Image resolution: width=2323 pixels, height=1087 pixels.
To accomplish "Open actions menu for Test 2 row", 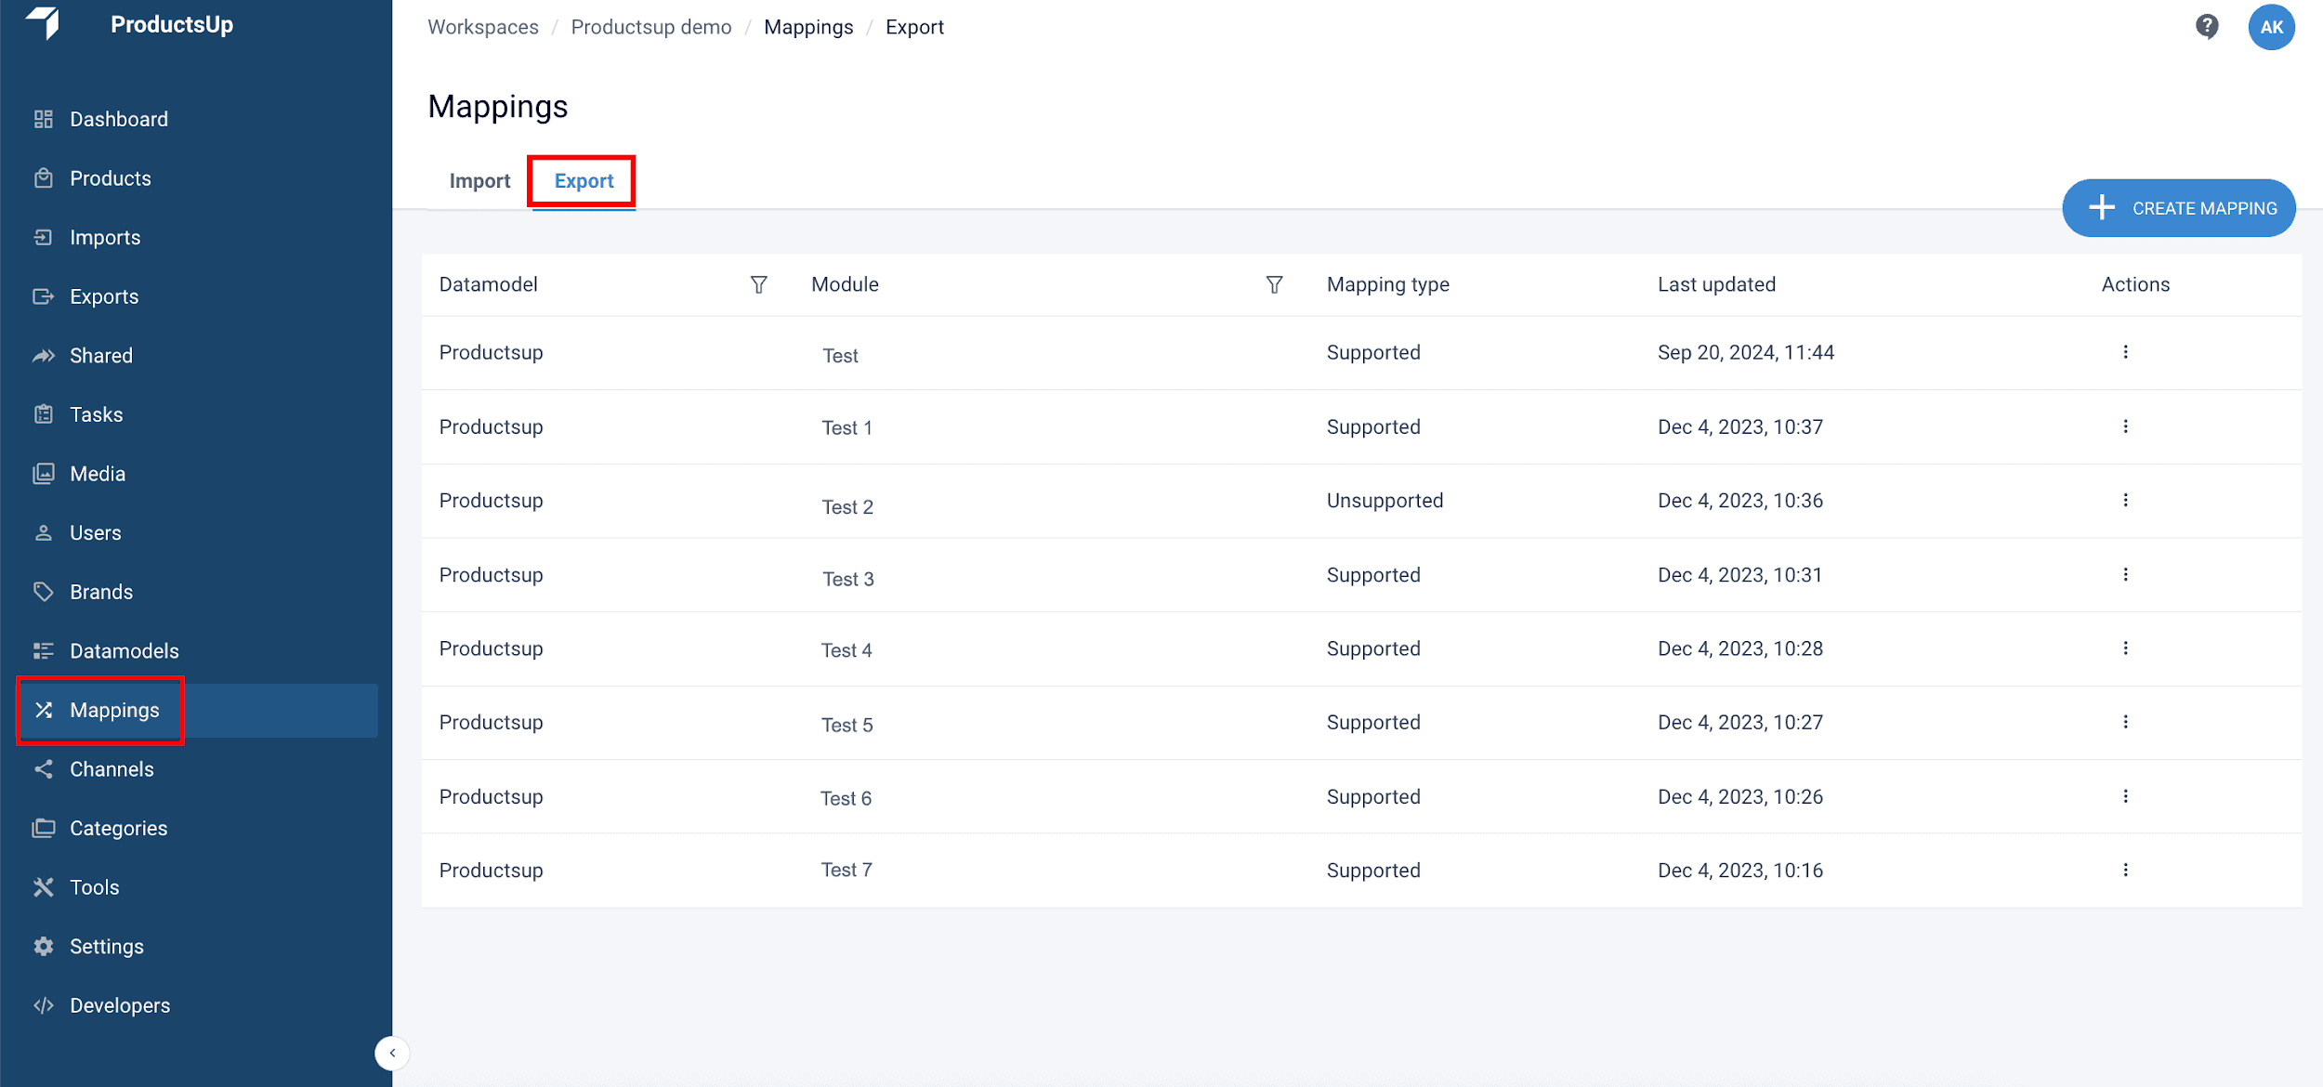I will (x=2125, y=501).
